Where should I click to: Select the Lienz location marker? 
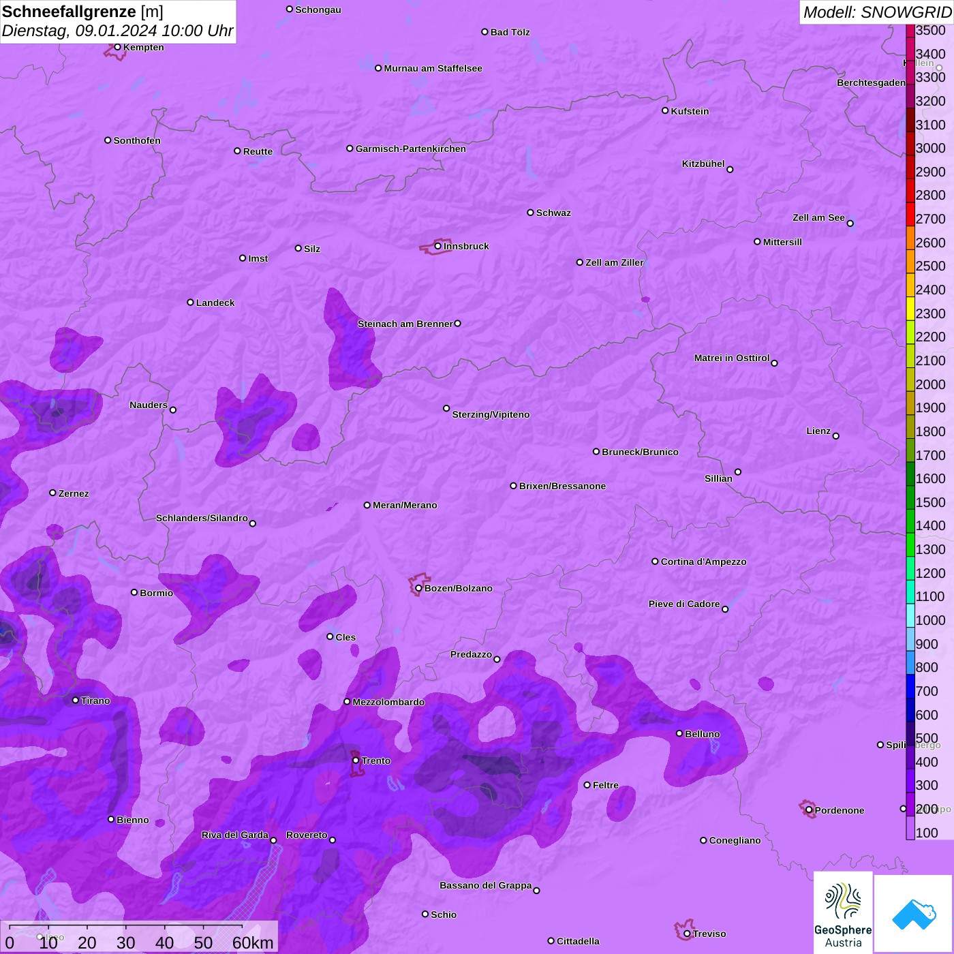point(836,436)
